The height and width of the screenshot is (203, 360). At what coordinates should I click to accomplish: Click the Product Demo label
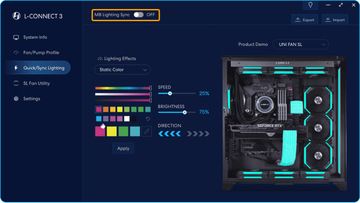(253, 44)
